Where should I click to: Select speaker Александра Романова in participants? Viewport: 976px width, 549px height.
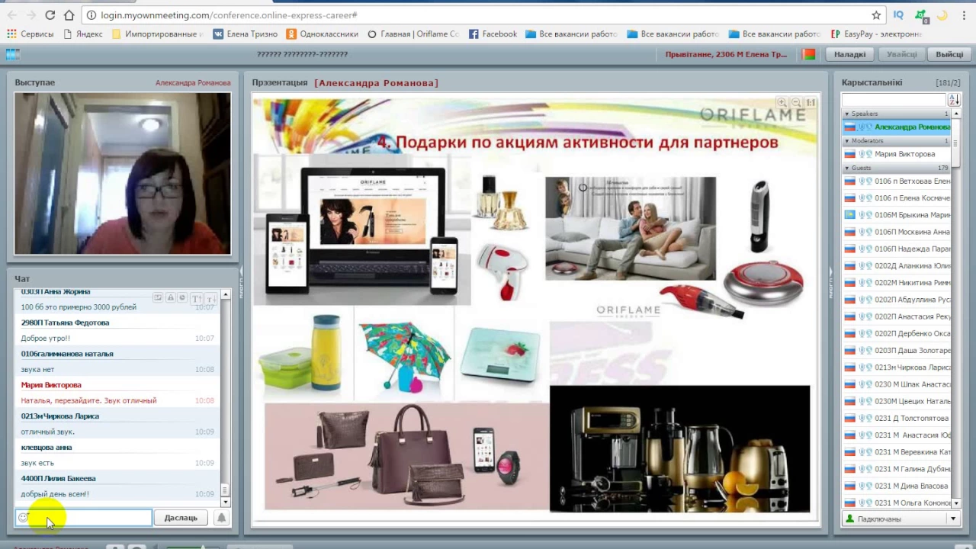pyautogui.click(x=896, y=127)
